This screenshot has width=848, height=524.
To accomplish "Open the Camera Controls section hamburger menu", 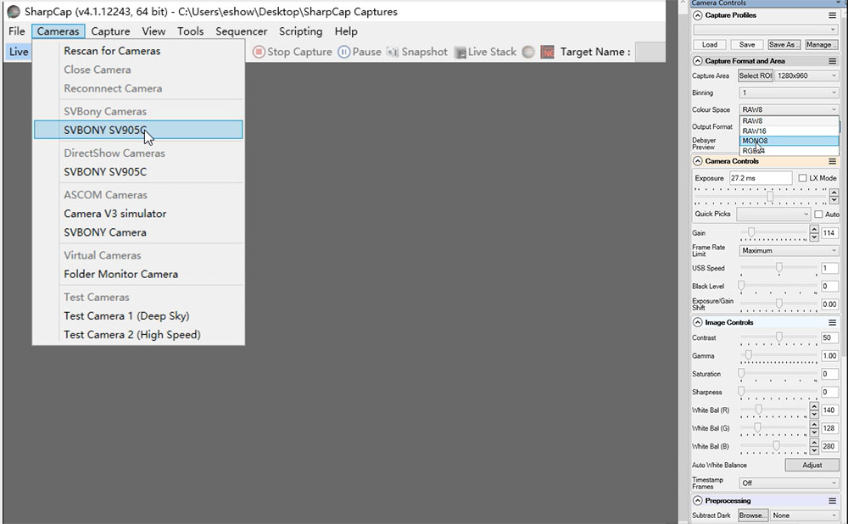I will click(832, 161).
